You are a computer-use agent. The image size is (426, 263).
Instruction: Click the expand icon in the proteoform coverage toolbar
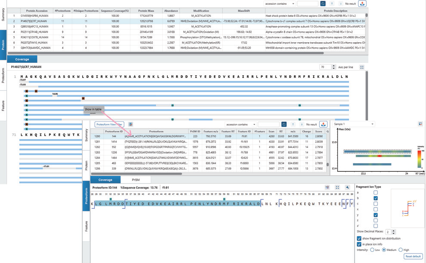[x=337, y=187]
